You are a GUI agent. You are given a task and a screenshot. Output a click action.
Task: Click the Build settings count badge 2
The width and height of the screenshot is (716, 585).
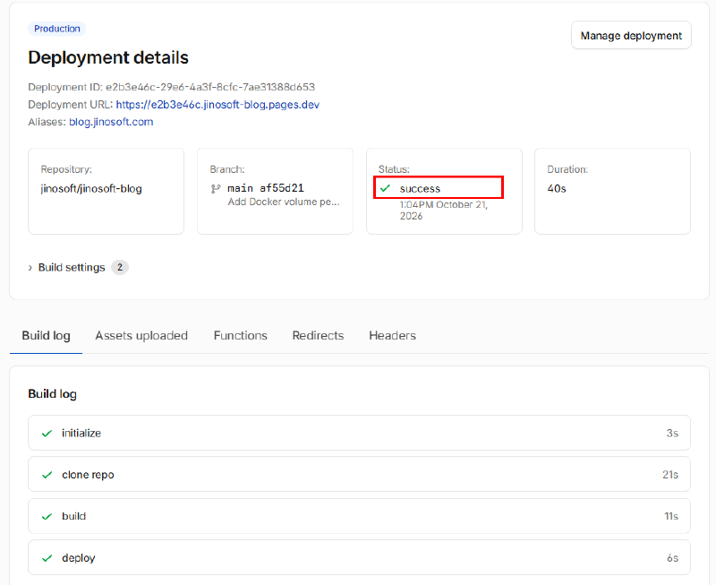pos(120,267)
